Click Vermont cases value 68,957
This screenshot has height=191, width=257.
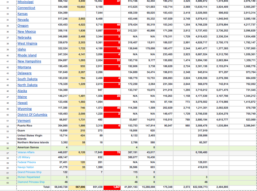click(x=63, y=120)
